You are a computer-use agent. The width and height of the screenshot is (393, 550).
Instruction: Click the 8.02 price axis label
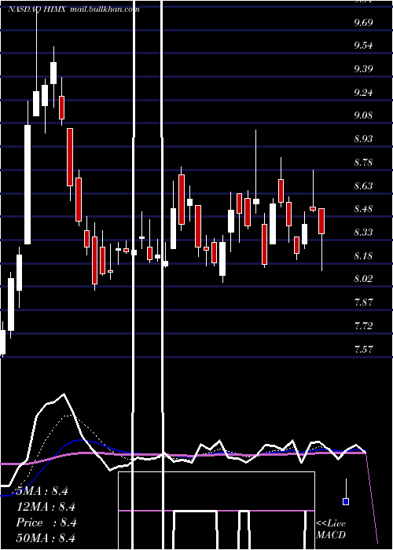[363, 279]
